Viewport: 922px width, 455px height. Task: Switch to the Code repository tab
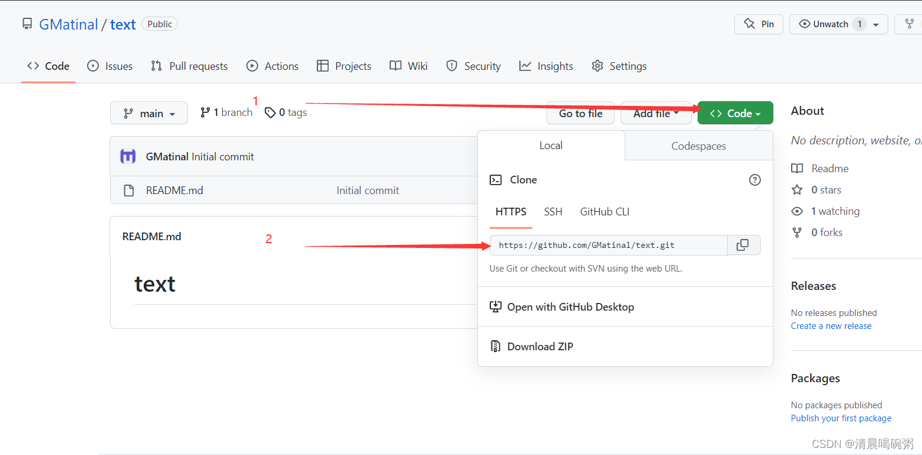click(49, 66)
